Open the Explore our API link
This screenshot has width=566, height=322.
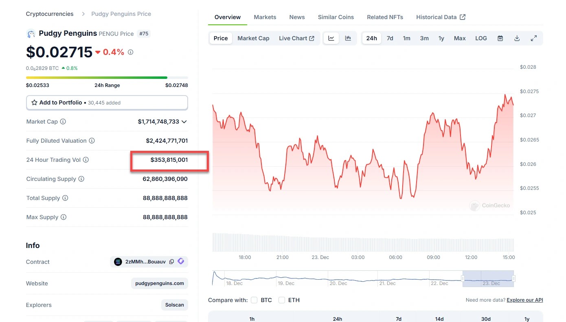coord(524,300)
